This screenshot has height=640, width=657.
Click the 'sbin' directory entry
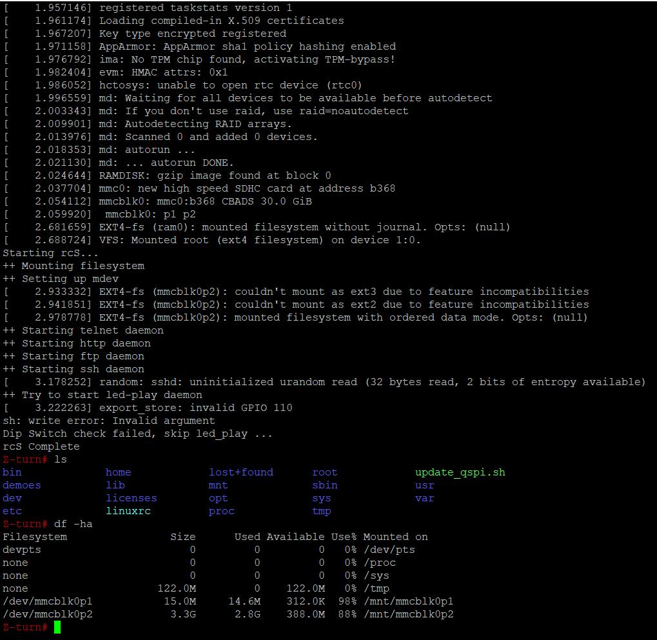(325, 485)
